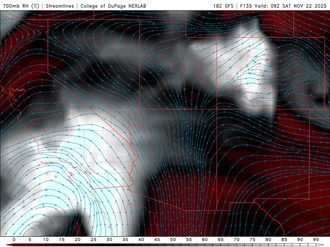Image resolution: width=330 pixels, height=247 pixels.
Task: Click the '25' colorbar scale label
Action: 93,240
